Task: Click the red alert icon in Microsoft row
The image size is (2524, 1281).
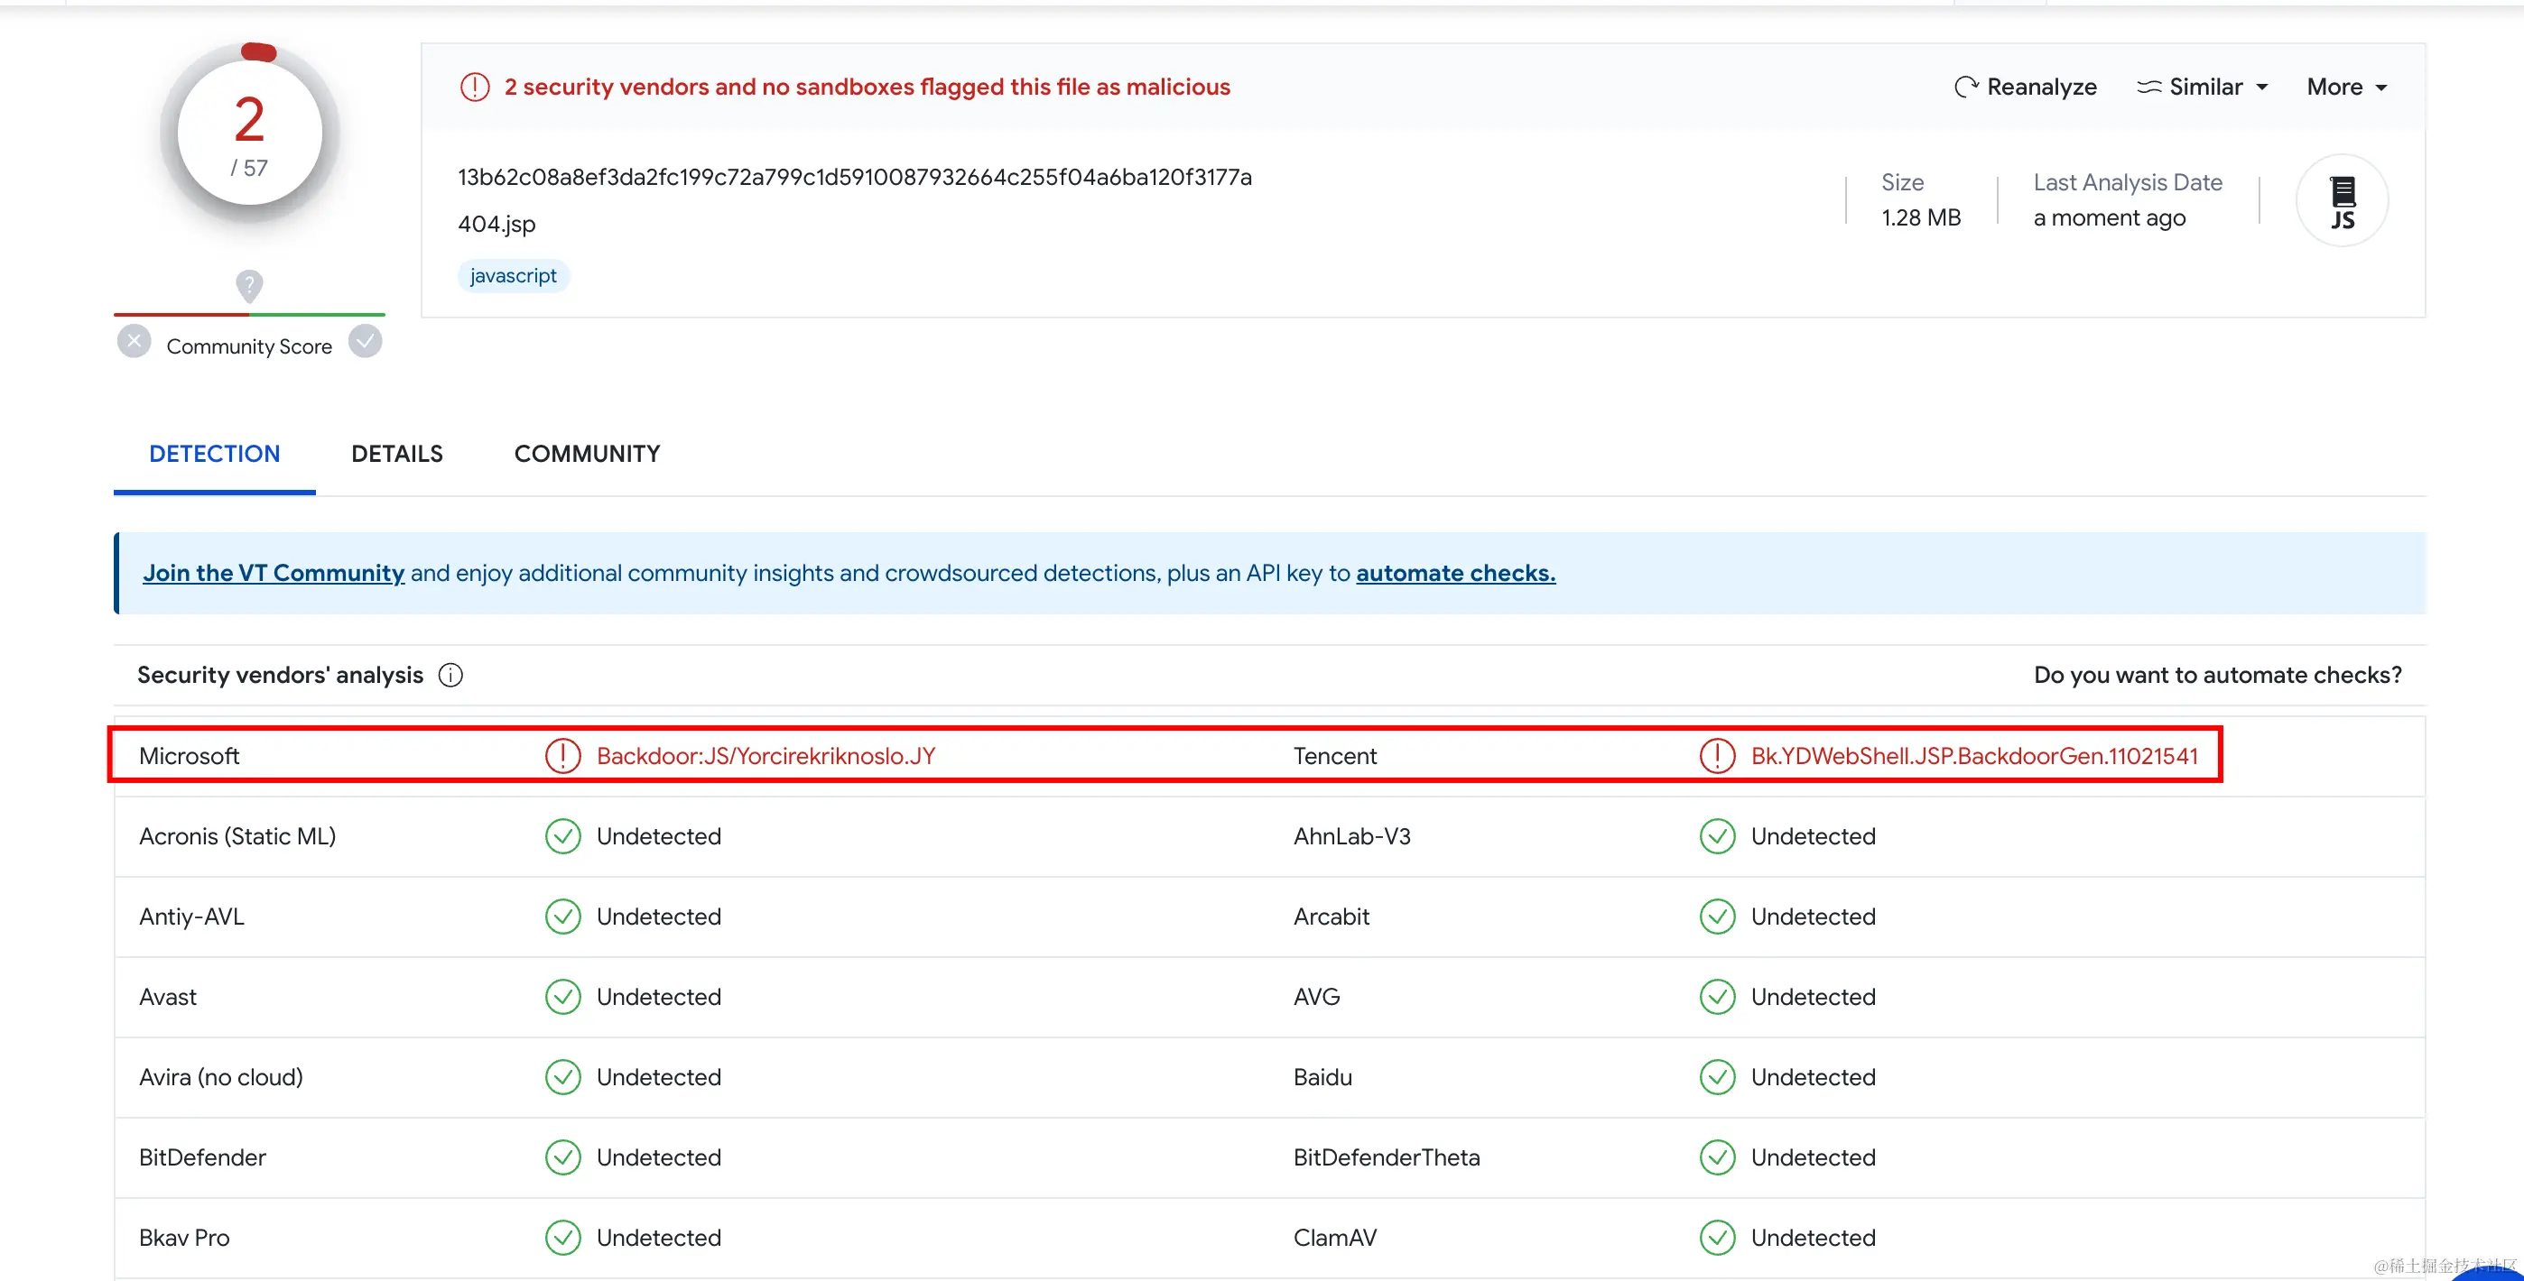Action: (x=562, y=755)
